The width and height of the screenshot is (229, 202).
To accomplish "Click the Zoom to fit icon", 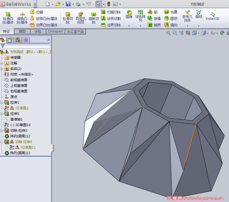I will pos(168,33).
